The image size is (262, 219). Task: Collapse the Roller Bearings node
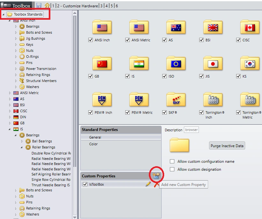click(22, 147)
